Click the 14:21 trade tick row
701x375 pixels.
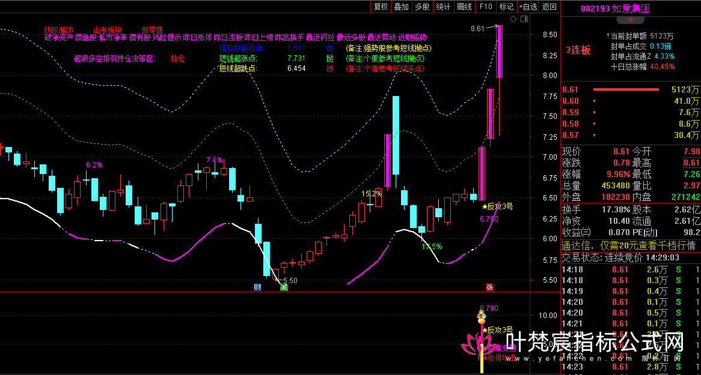point(631,323)
